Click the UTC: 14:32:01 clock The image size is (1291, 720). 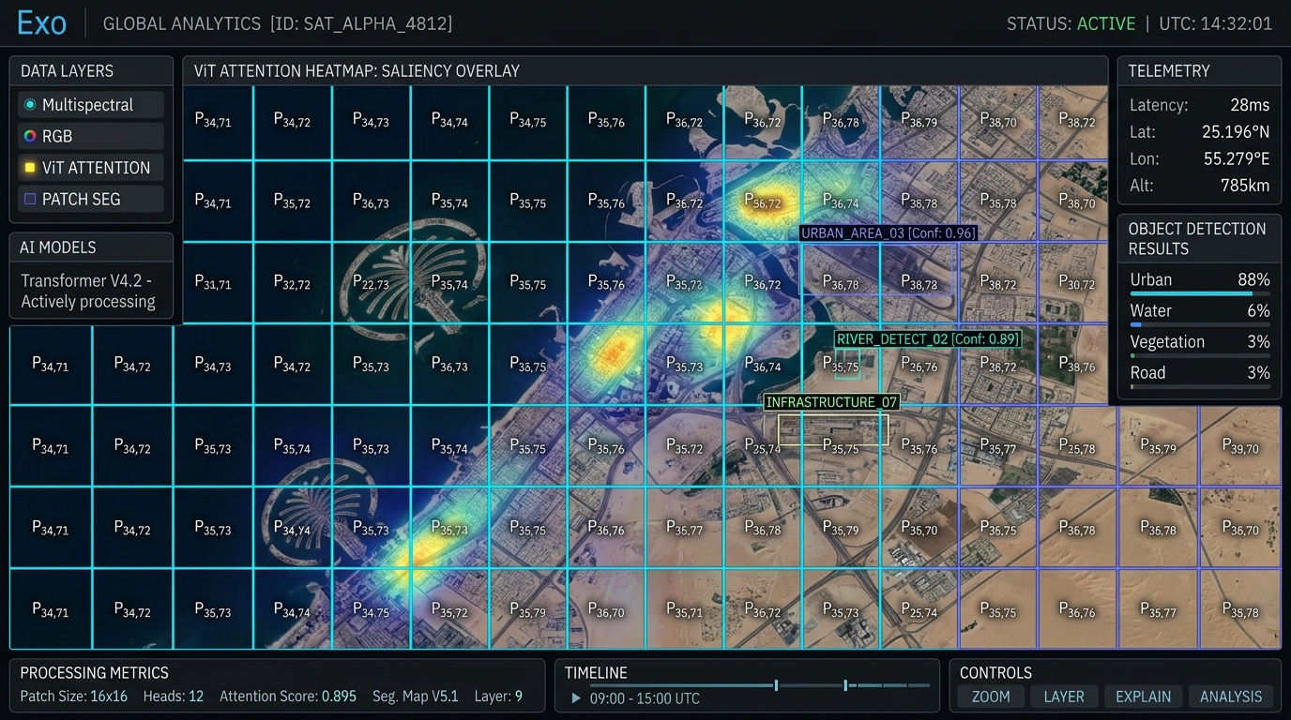(1216, 23)
